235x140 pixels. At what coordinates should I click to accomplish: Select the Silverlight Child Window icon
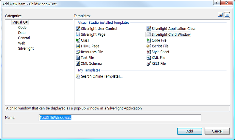[149, 34]
